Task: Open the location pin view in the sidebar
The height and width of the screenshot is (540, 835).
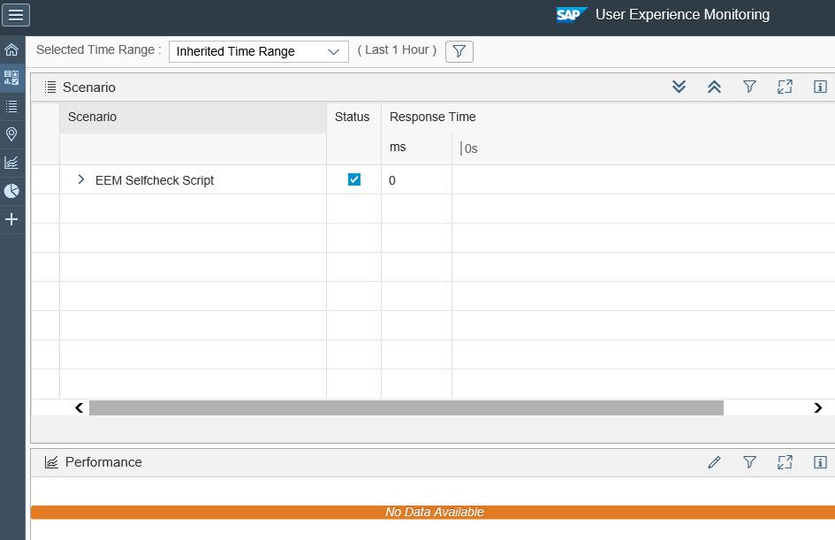Action: tap(11, 134)
